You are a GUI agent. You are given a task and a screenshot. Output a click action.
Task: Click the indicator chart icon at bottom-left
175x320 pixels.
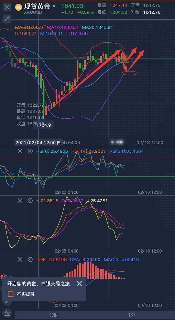7,313
